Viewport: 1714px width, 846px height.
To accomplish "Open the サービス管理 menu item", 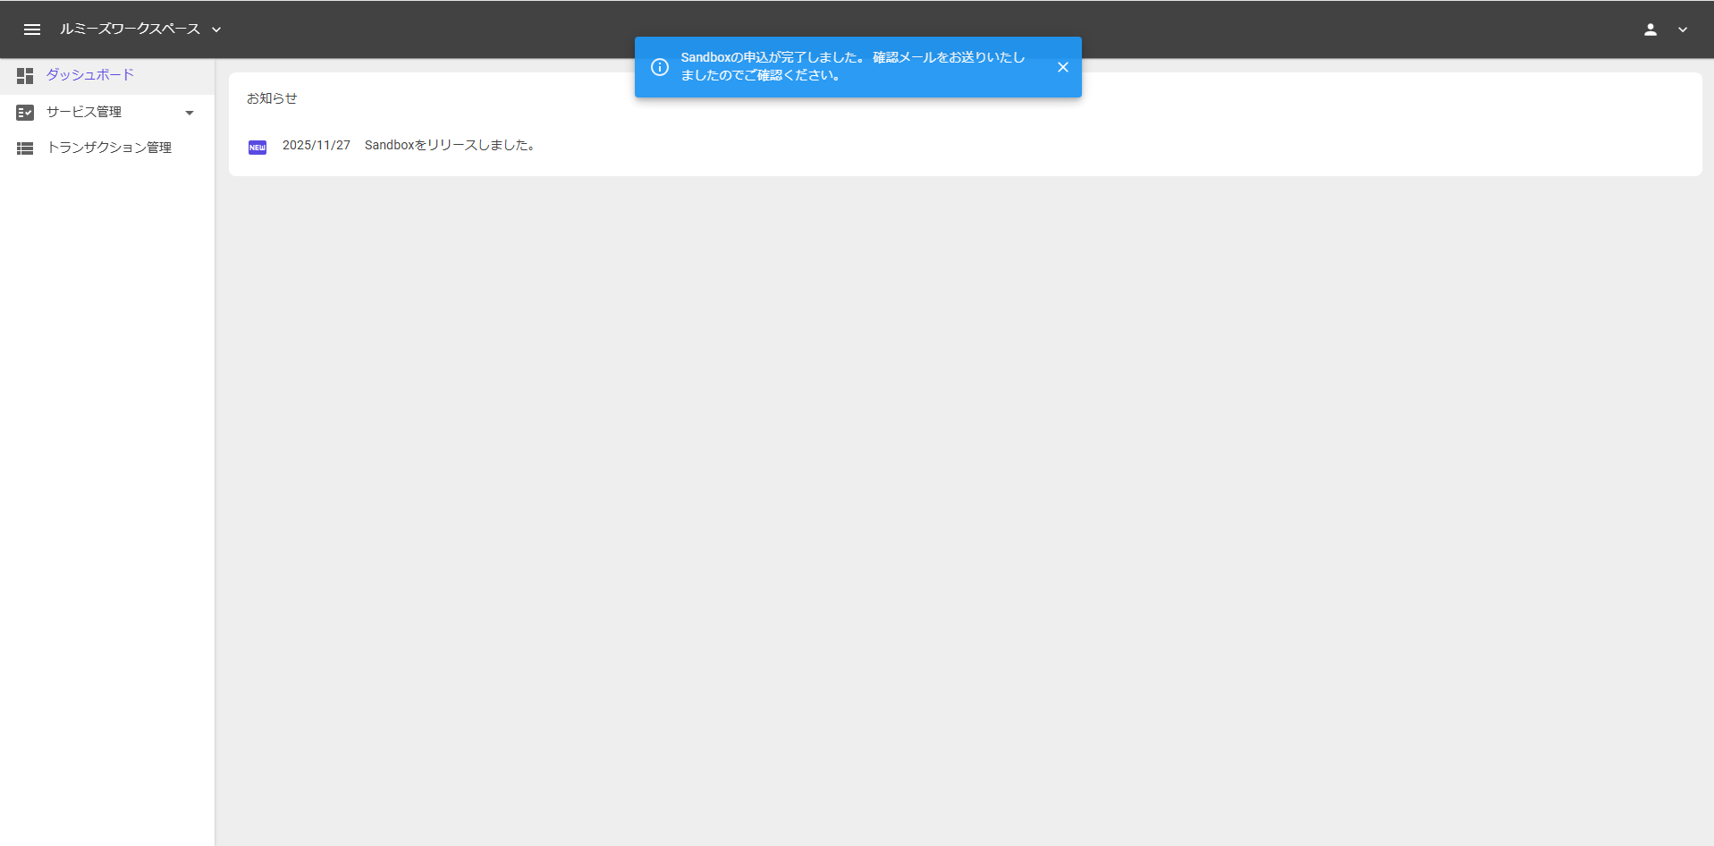I will [x=84, y=112].
